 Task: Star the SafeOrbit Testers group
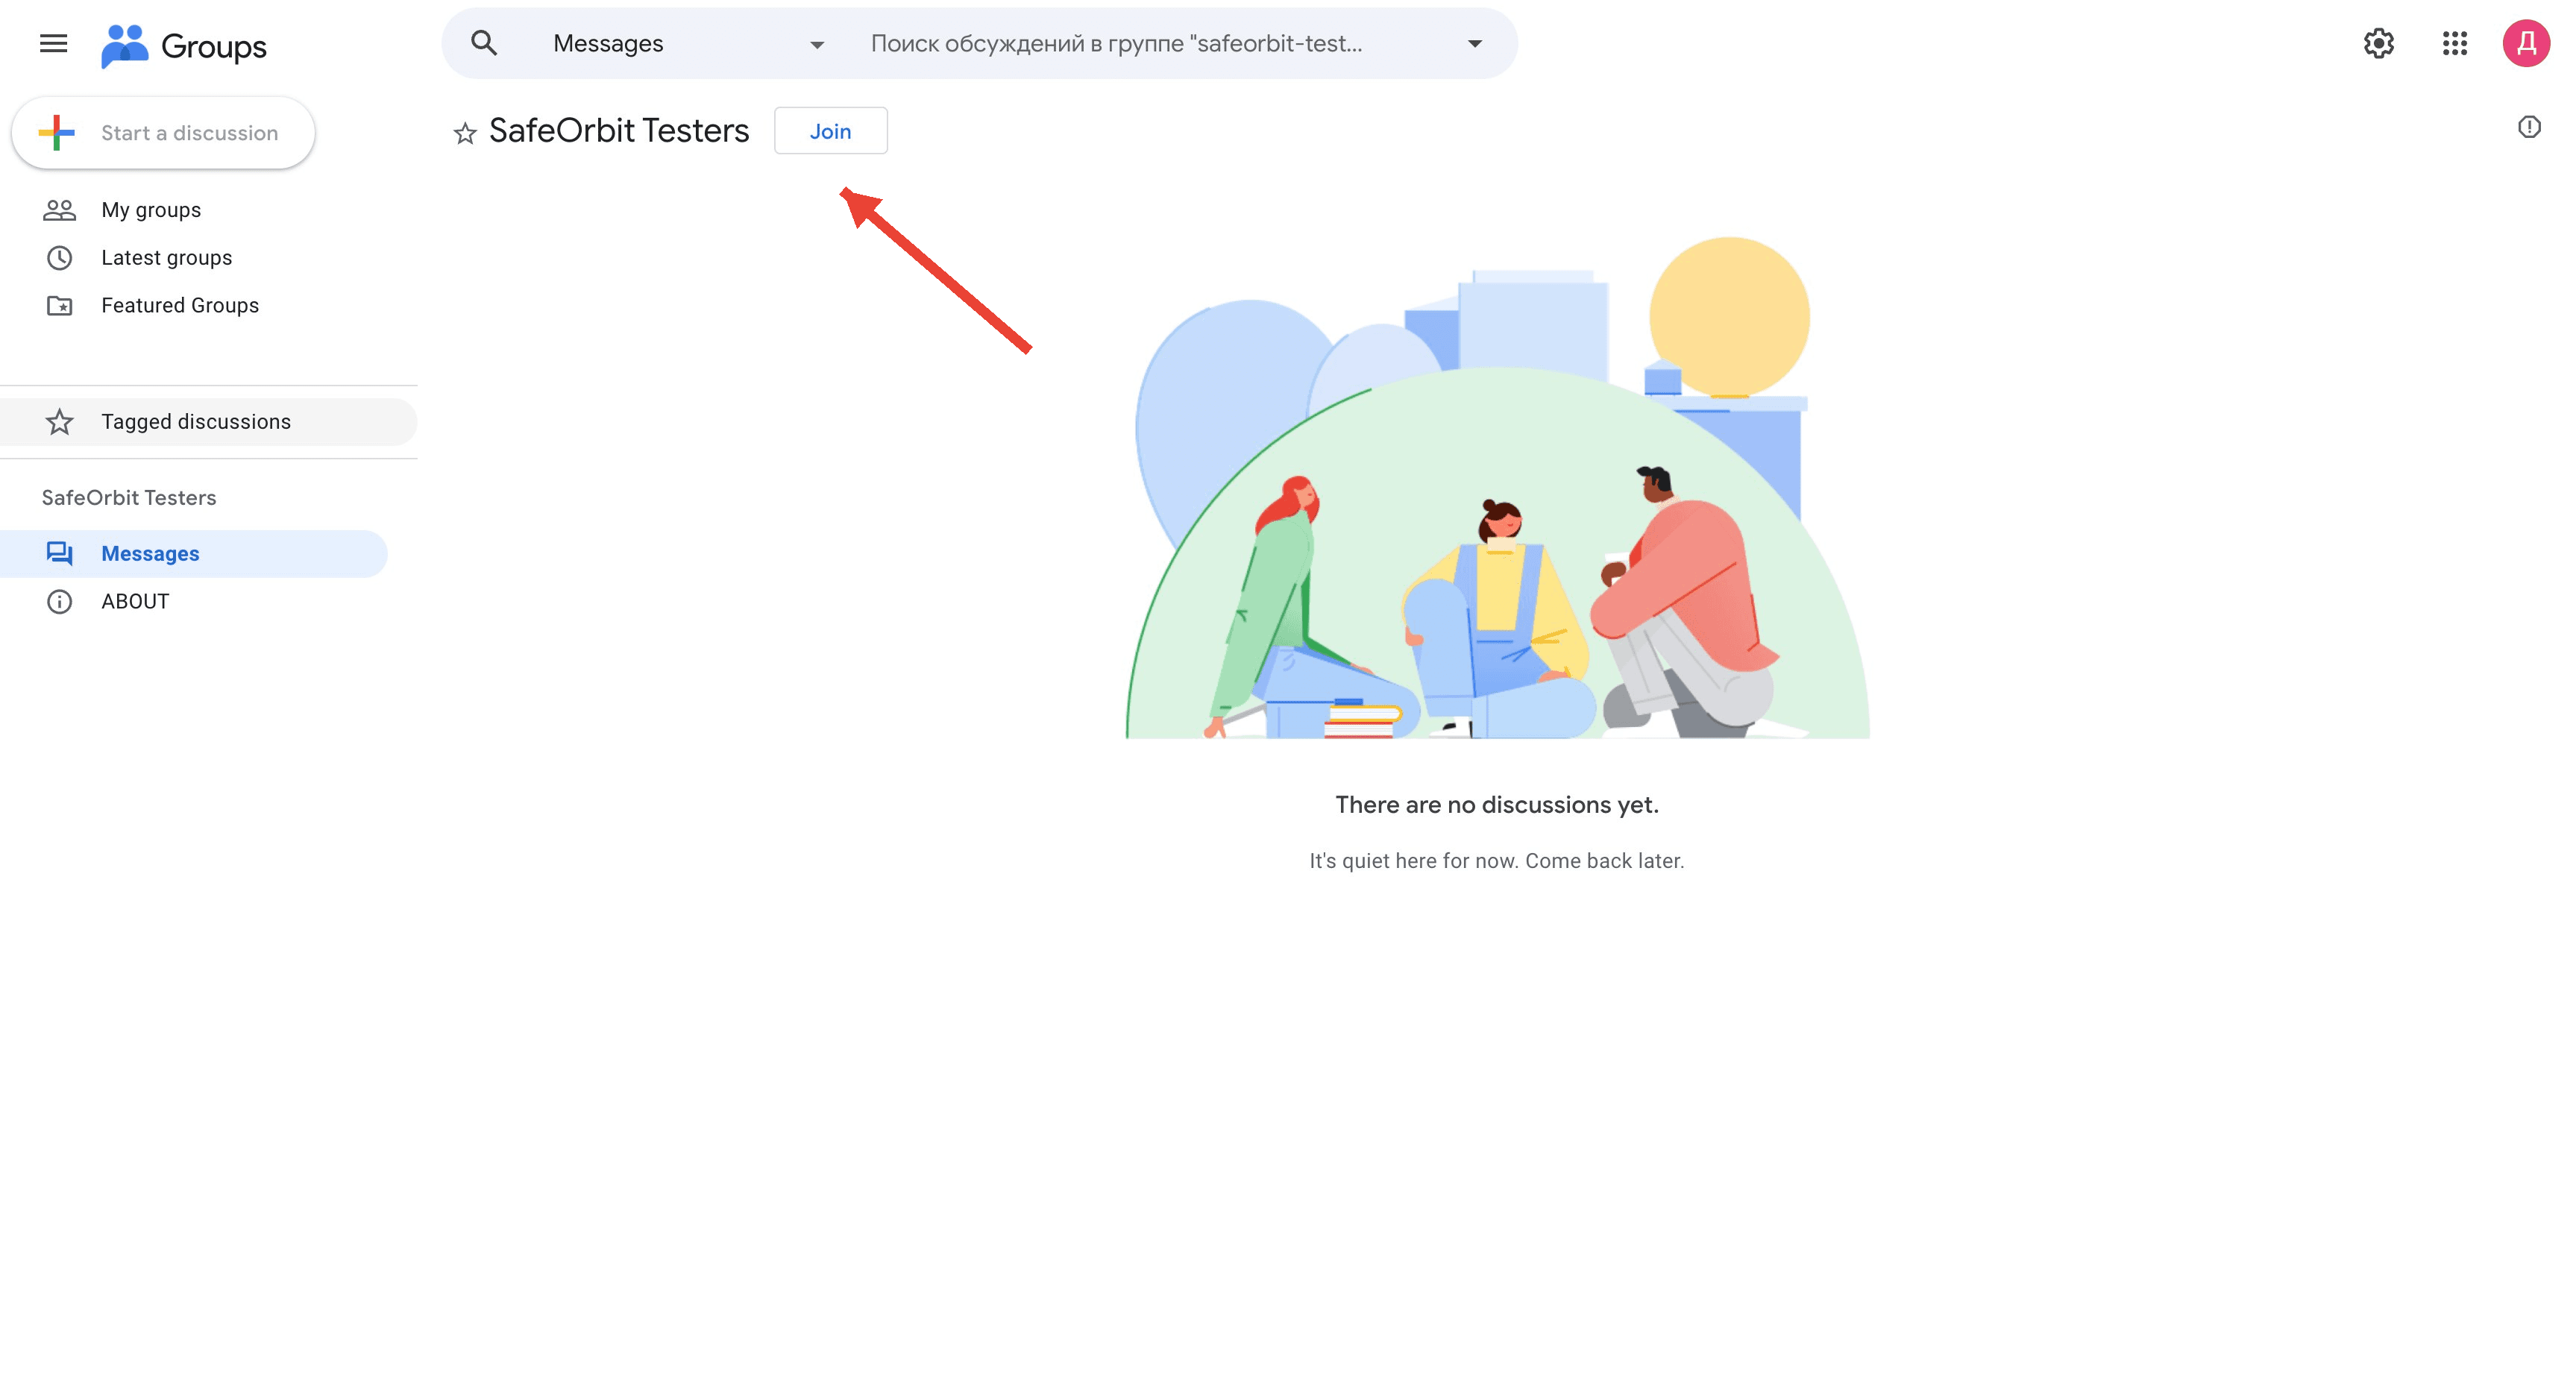(x=464, y=133)
